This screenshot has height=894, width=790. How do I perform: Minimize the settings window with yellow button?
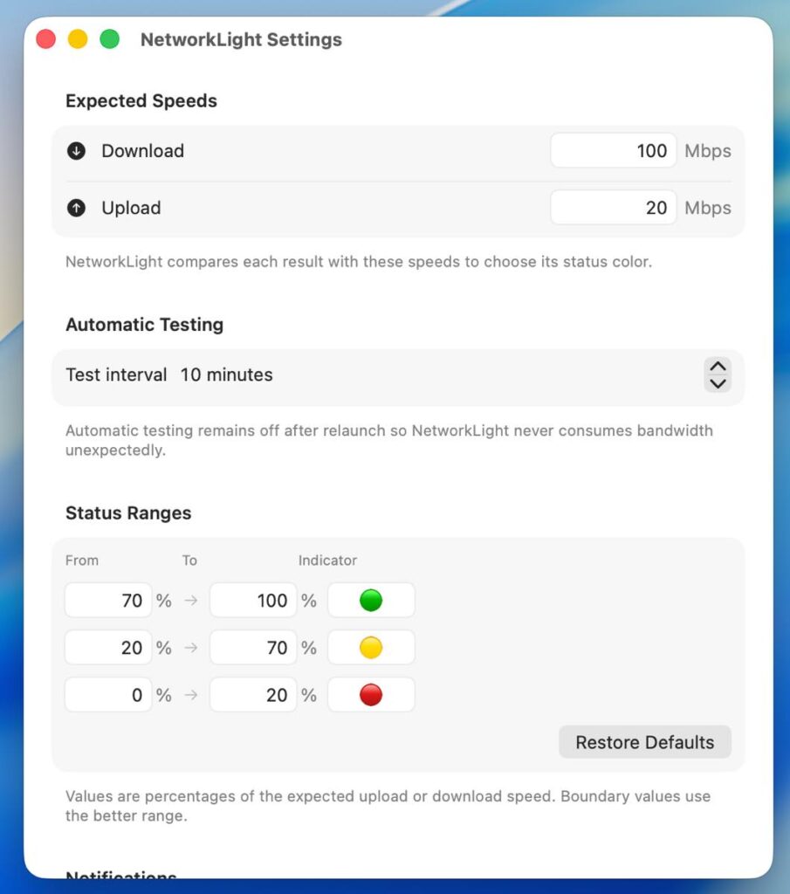coord(78,39)
